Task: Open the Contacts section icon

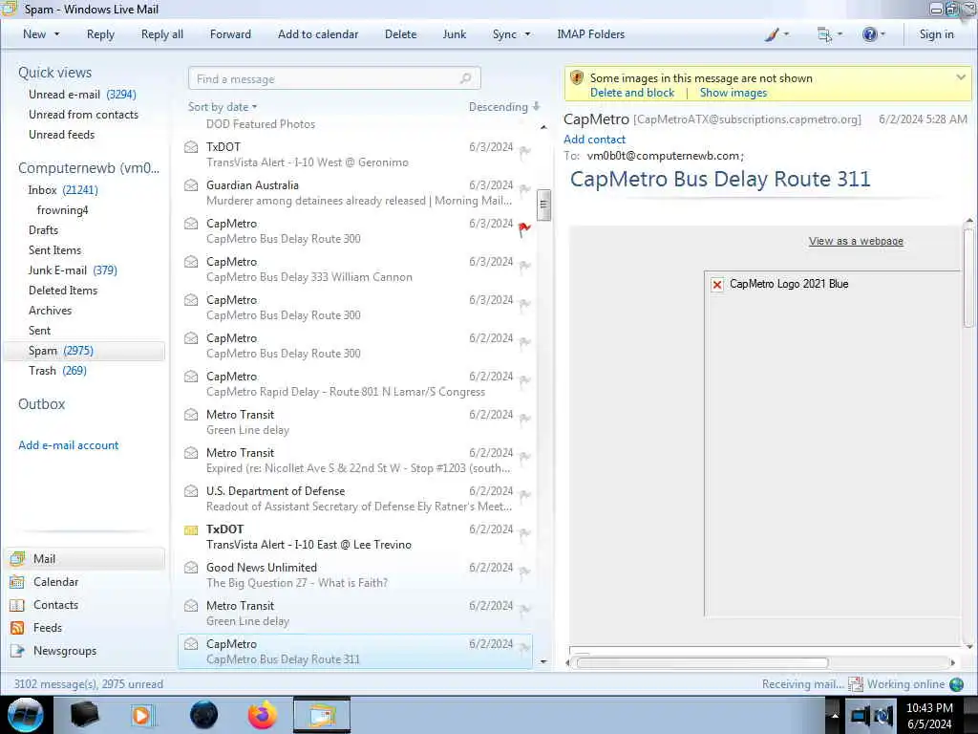Action: tap(17, 605)
